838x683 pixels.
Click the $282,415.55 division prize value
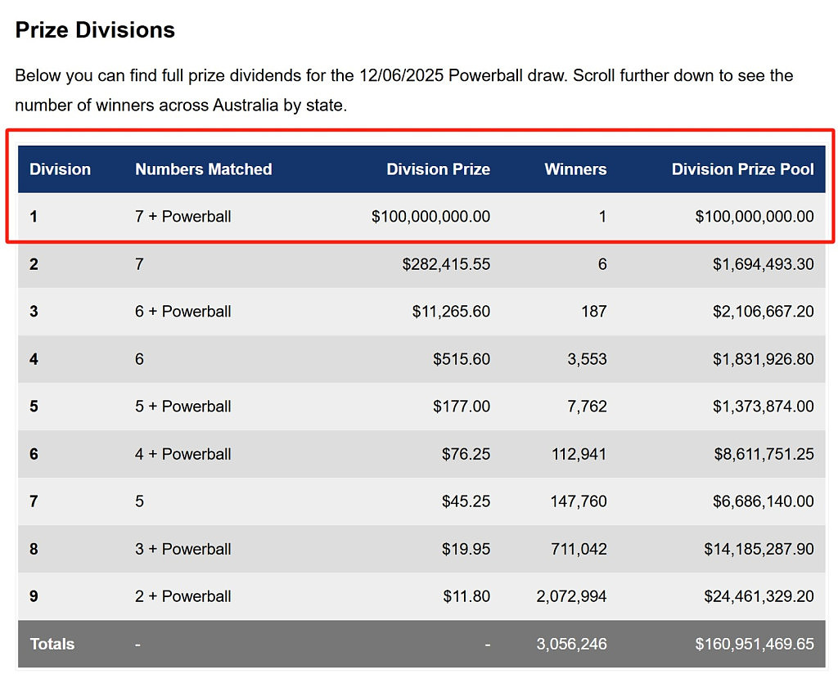coord(446,264)
